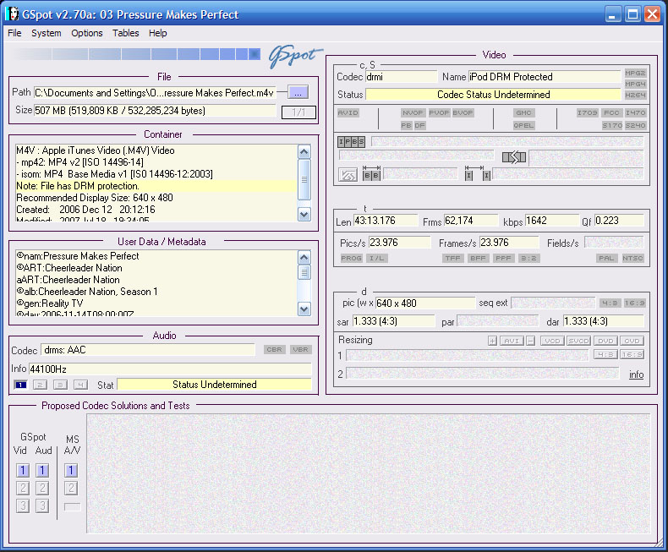The width and height of the screenshot is (668, 552).
Task: Click Metadata list scroll up arrow
Action: 304,257
